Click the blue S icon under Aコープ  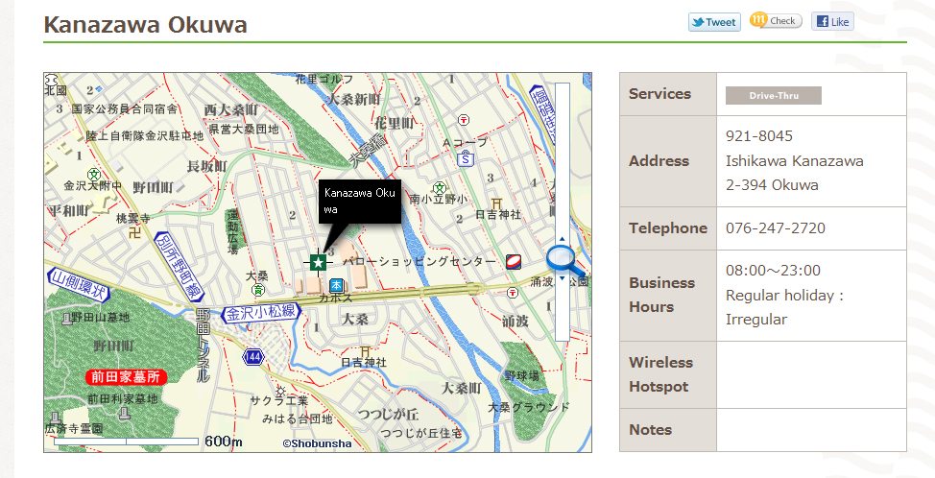pyautogui.click(x=465, y=159)
